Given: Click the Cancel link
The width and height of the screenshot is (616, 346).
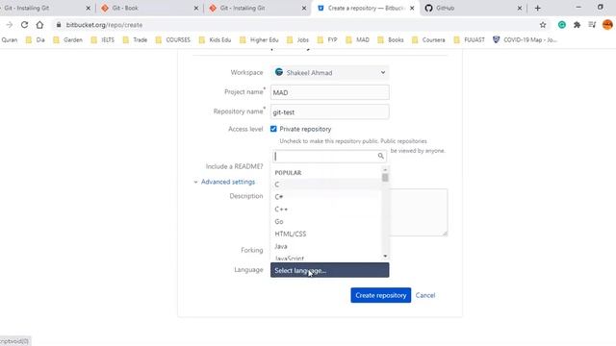Looking at the screenshot, I should click(425, 295).
